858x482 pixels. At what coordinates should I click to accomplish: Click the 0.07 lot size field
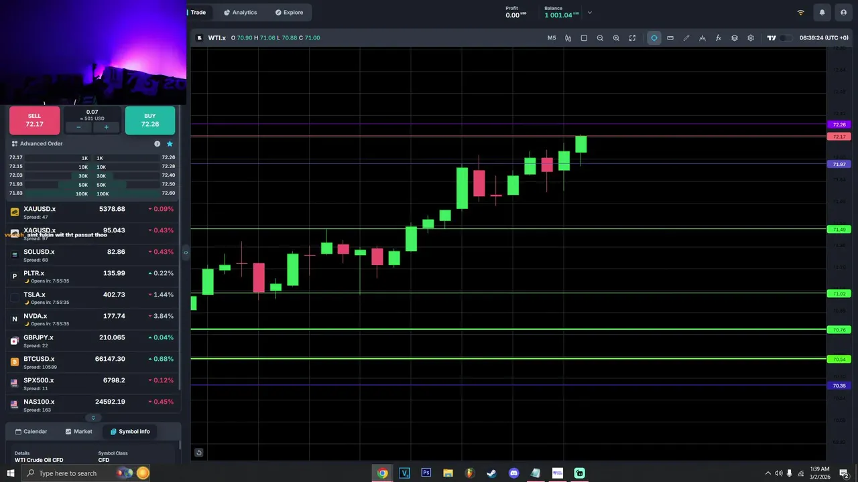(93, 112)
